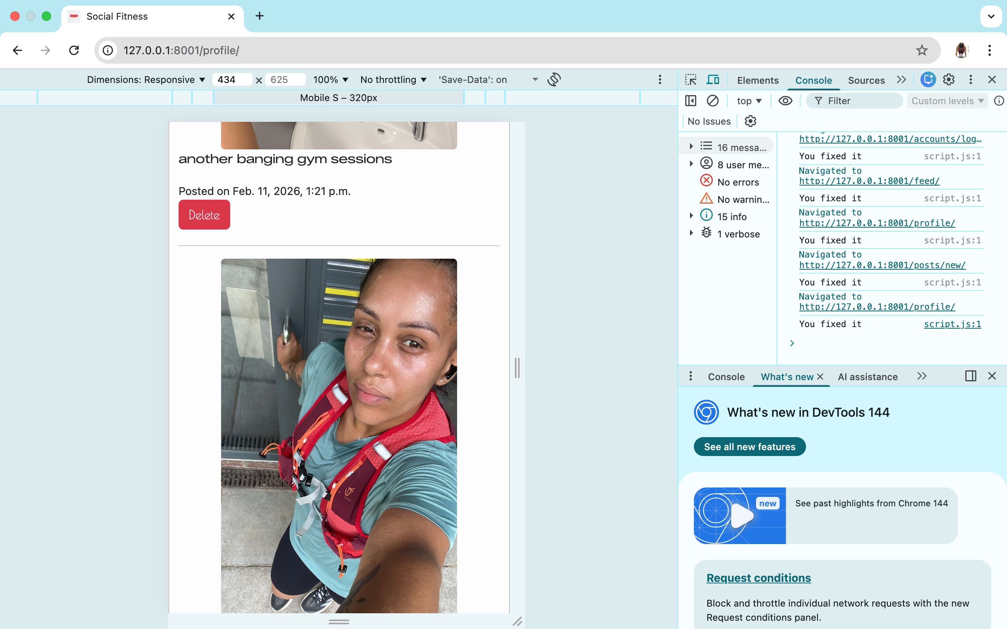Open the console settings gear icon
This screenshot has height=629, width=1007.
(750, 121)
